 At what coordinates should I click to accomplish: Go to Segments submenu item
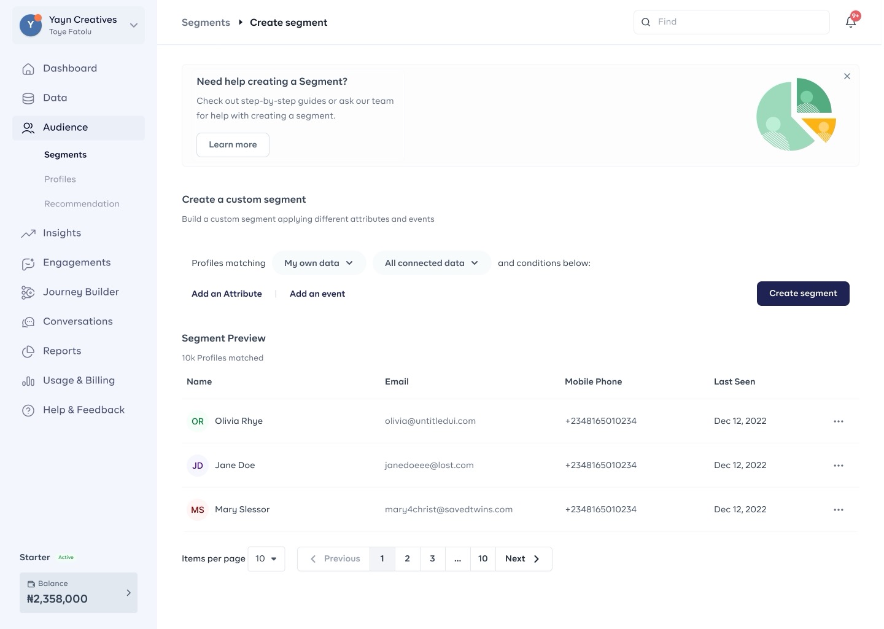pos(65,155)
